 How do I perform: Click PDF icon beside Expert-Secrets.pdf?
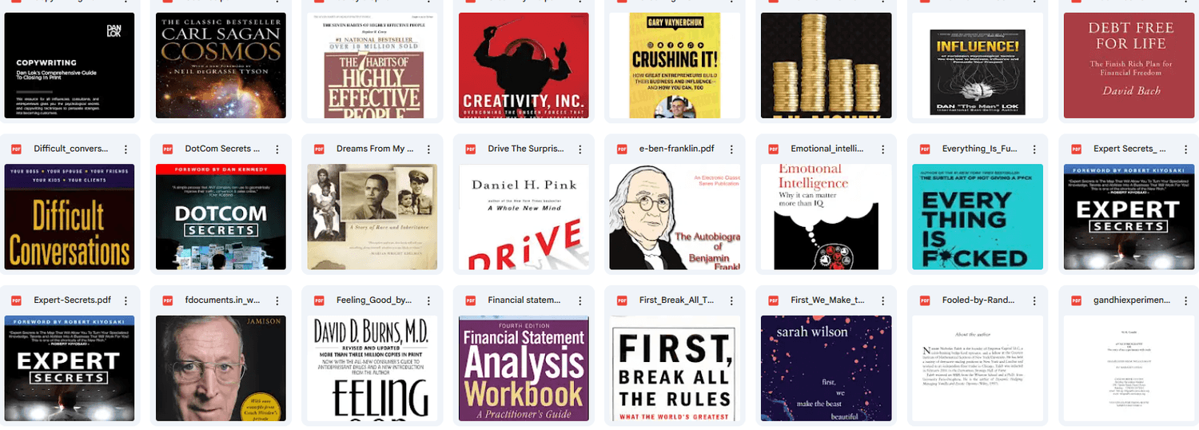[x=16, y=301]
